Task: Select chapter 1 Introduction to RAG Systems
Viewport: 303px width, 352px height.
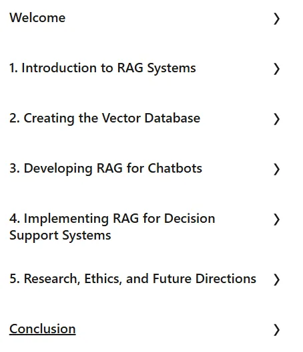Action: [103, 68]
